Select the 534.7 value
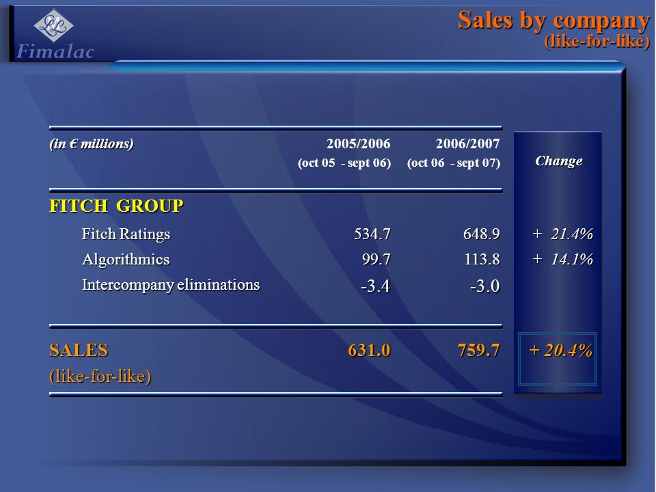Image resolution: width=656 pixels, height=492 pixels. click(x=372, y=234)
